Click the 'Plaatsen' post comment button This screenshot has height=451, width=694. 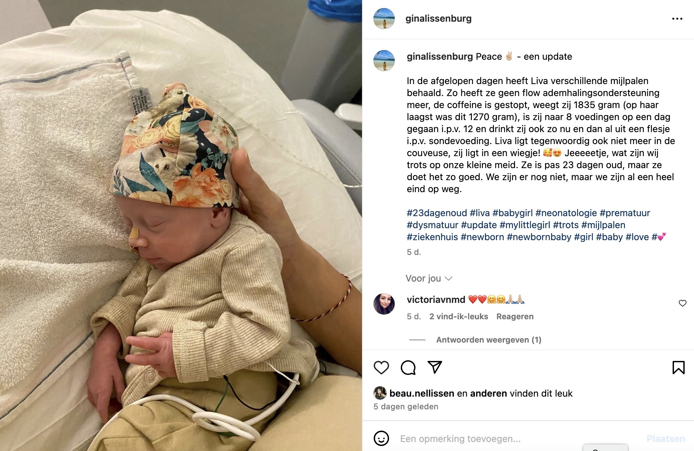pyautogui.click(x=666, y=439)
